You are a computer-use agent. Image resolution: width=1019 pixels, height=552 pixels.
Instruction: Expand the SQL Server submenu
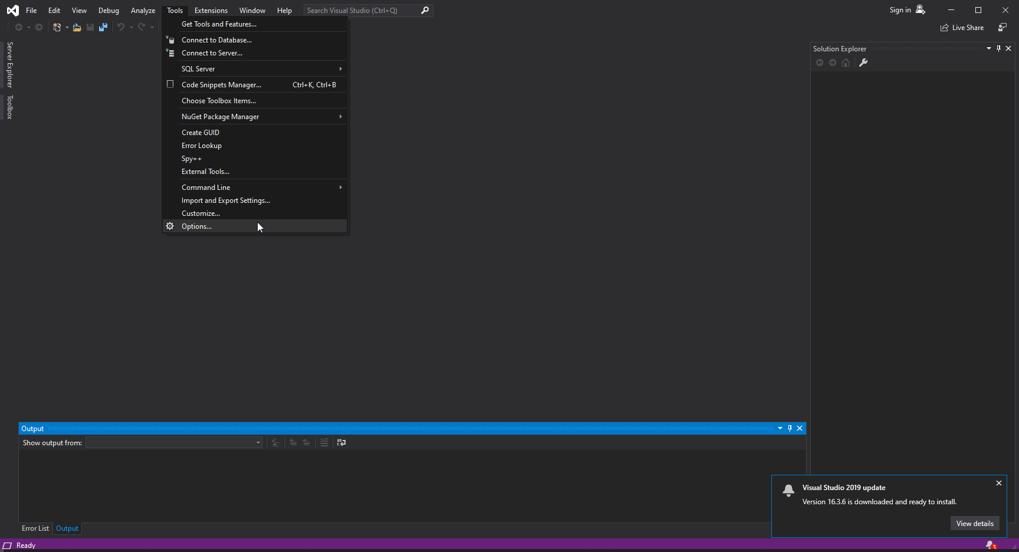[255, 69]
